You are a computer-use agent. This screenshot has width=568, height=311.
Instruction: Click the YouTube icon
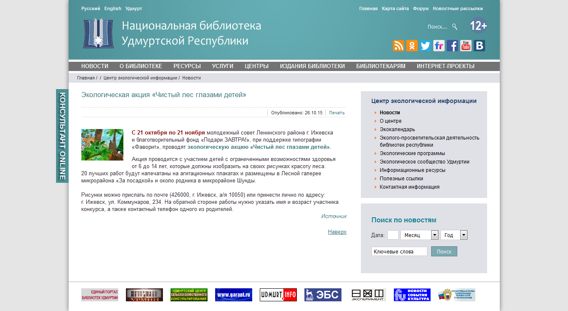point(466,46)
